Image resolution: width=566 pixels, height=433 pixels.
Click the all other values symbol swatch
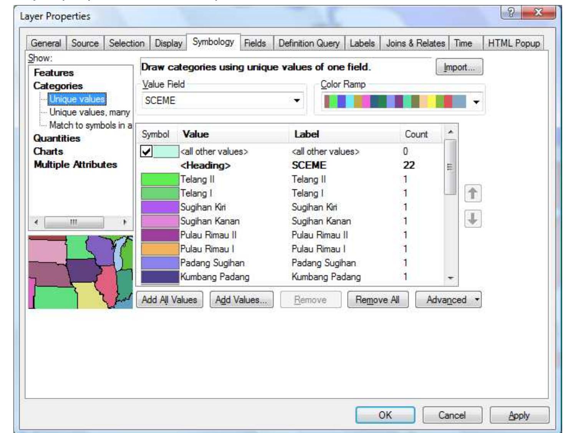pos(166,151)
